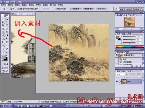The width and height of the screenshot is (145, 108).
Task: Open the Layers panel flyout menu
Action: tap(143, 71)
